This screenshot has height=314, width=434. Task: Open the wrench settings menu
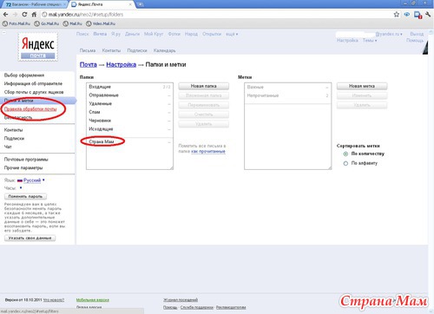[429, 15]
